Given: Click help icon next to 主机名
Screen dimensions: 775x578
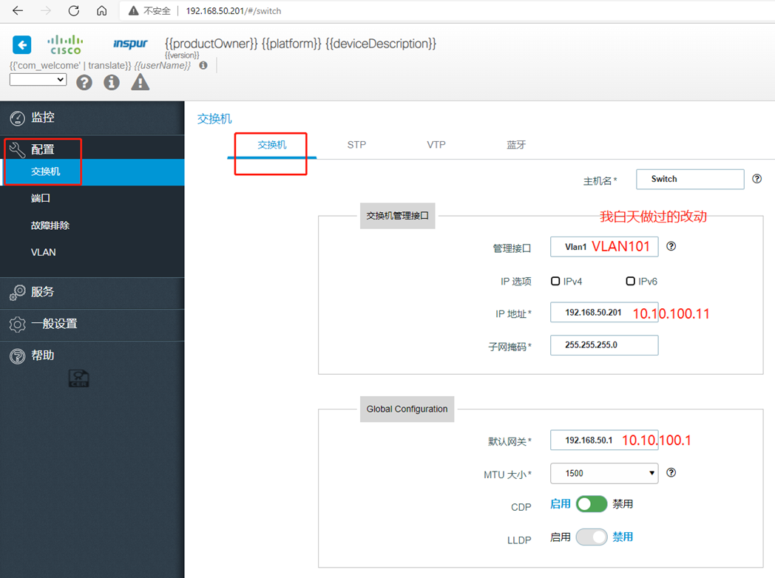Looking at the screenshot, I should 757,179.
